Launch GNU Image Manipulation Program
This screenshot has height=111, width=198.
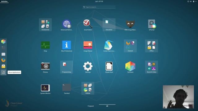(x=130, y=25)
